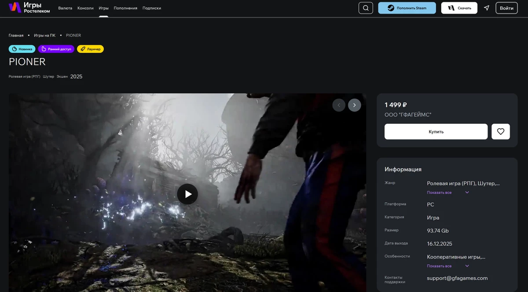The width and height of the screenshot is (528, 292).
Task: Click the search magnifier icon
Action: 366,8
